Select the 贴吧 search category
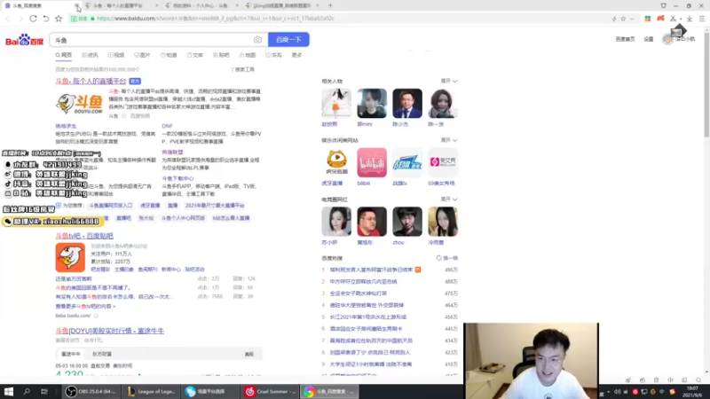 221,55
